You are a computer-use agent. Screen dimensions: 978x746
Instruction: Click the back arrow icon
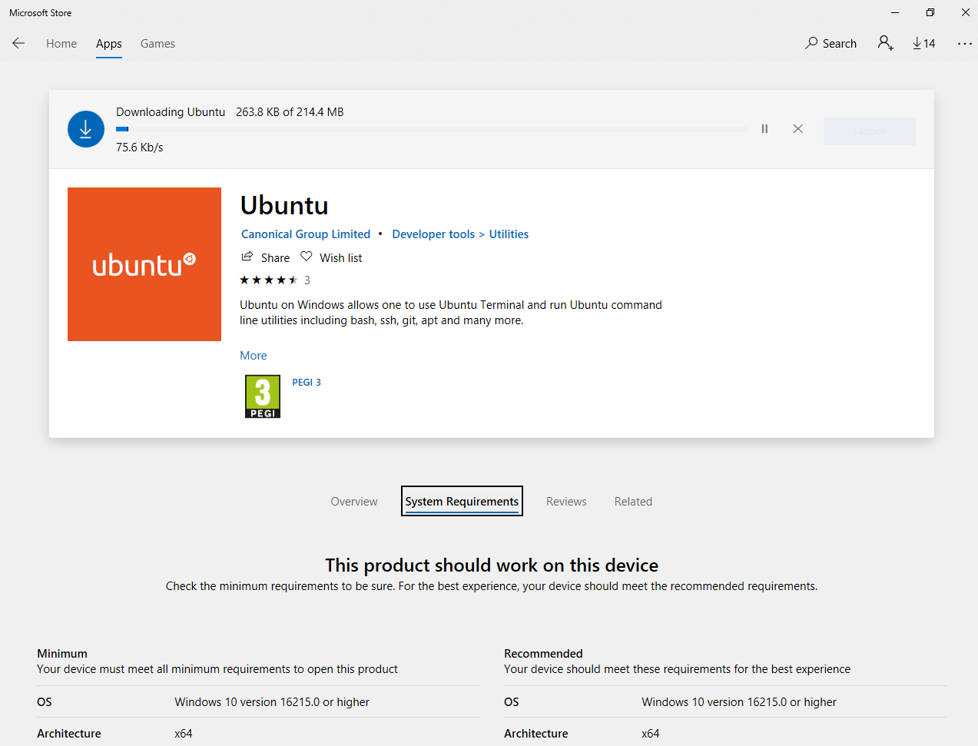tap(18, 44)
